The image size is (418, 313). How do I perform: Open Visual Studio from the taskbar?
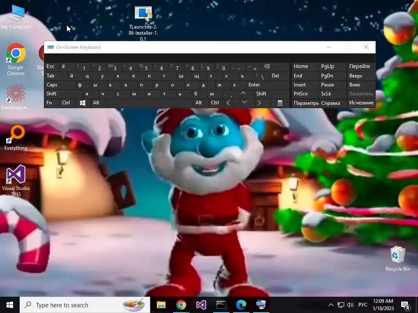(x=201, y=305)
